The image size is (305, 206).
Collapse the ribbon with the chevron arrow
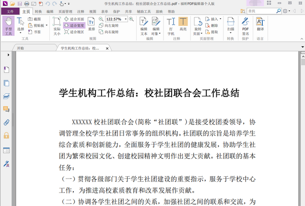click(302, 39)
